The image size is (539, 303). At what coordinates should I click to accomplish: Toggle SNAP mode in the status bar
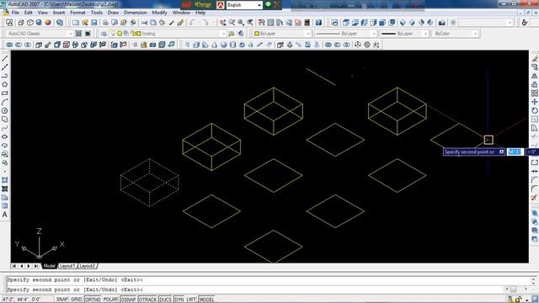(62, 300)
